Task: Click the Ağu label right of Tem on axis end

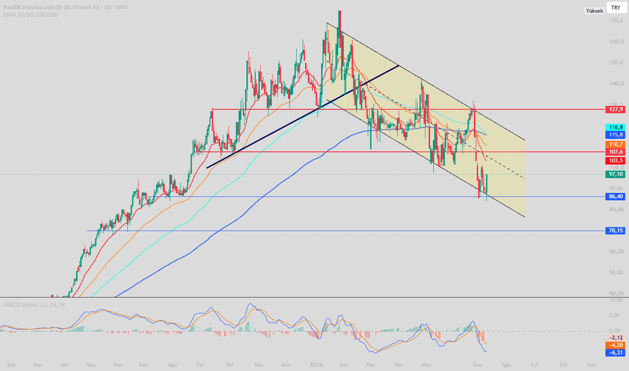Action: (506, 365)
